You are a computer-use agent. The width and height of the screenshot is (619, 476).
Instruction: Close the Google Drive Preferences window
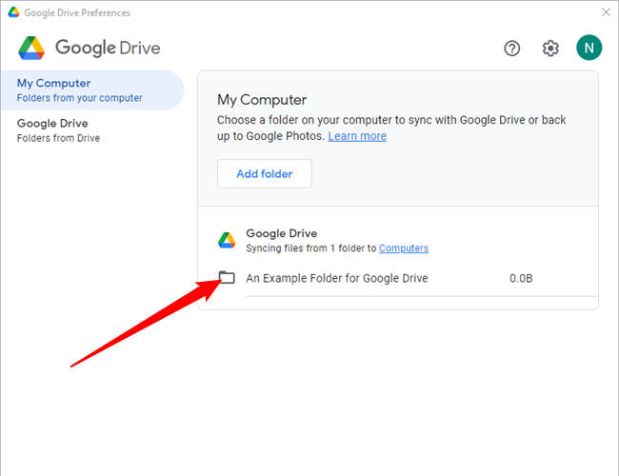606,12
